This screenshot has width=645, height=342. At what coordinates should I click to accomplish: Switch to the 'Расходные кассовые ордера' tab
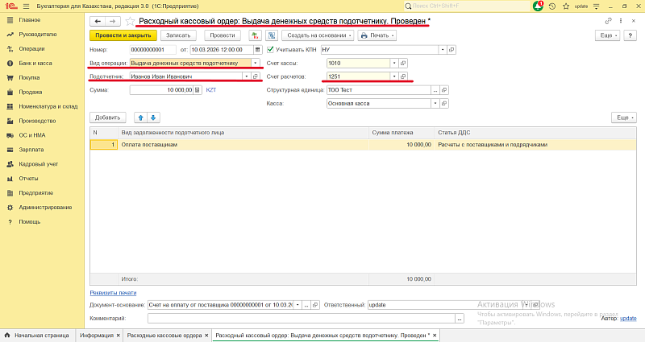click(x=164, y=335)
